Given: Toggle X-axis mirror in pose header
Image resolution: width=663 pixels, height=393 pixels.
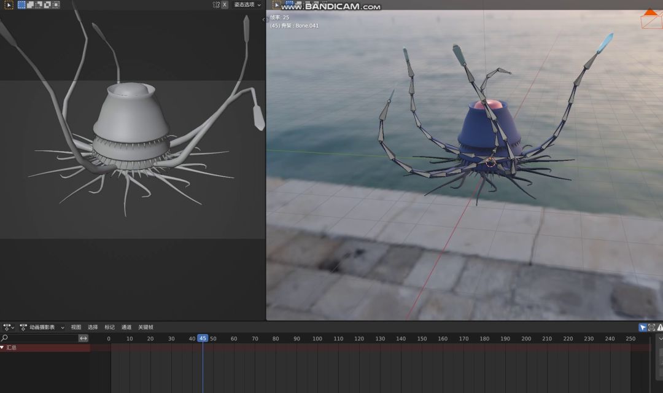Looking at the screenshot, I should 224,5.
